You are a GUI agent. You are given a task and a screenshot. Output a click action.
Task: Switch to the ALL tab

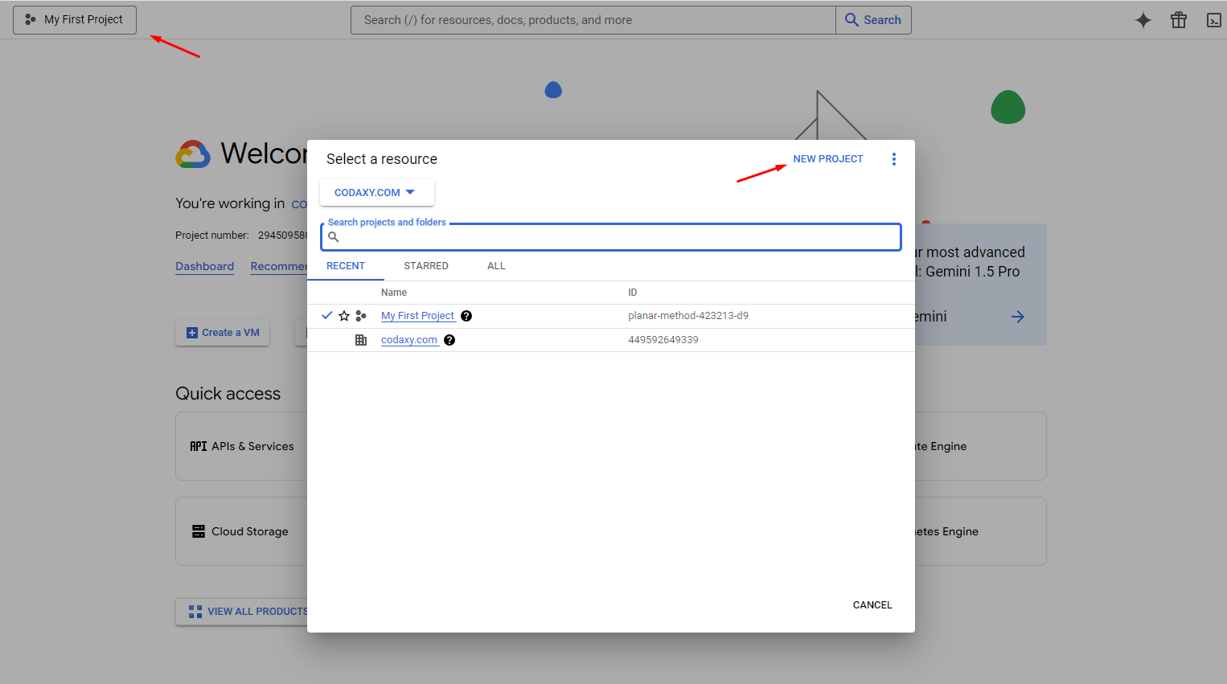pyautogui.click(x=496, y=265)
